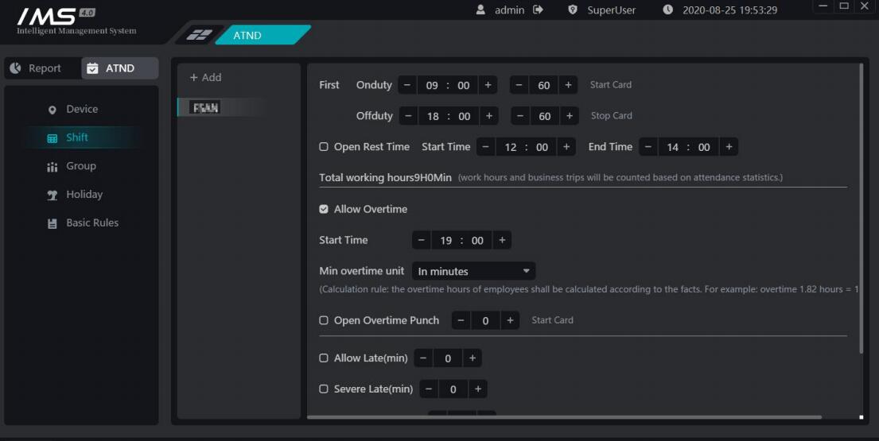879x441 pixels.
Task: Decrease Offduty Stop Card minutes
Action: click(520, 116)
